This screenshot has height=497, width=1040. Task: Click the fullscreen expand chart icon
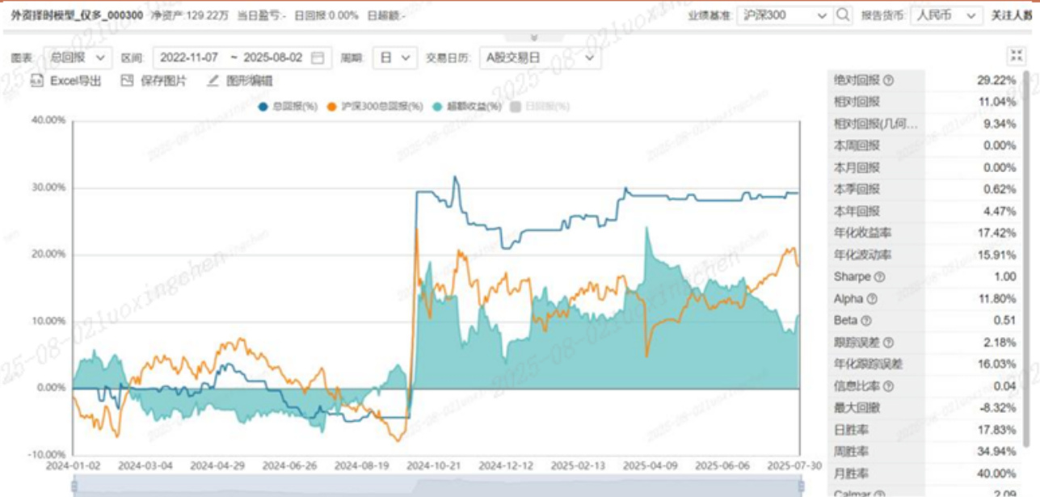[x=1016, y=56]
